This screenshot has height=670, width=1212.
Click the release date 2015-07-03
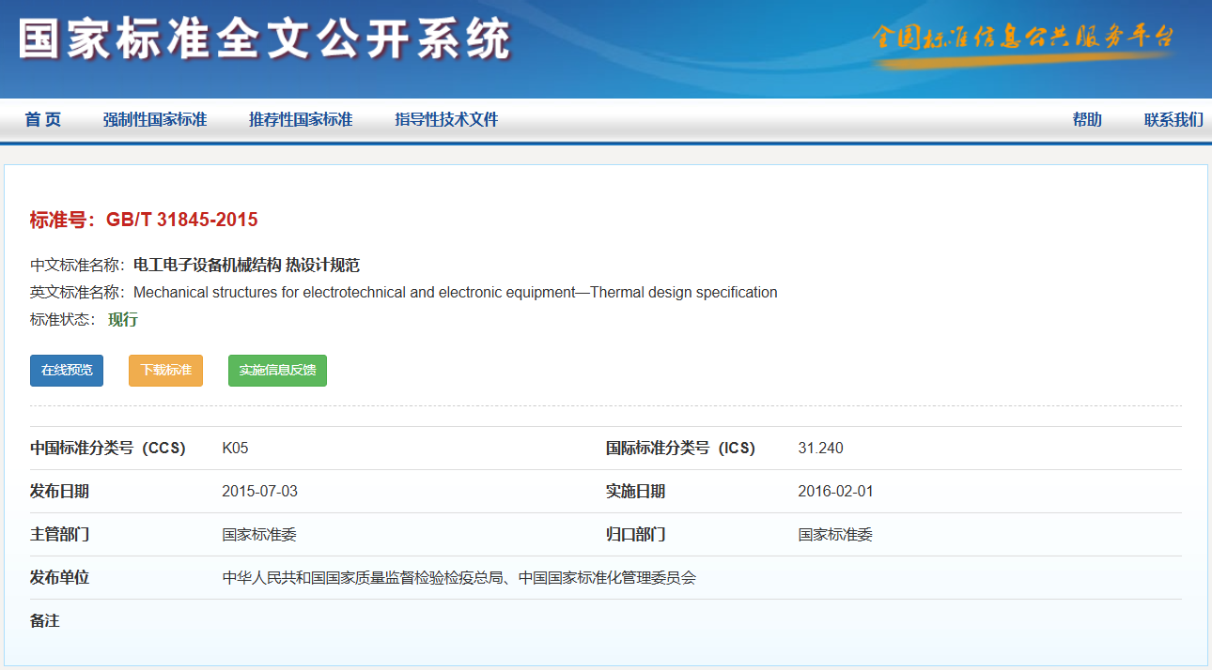(x=259, y=492)
